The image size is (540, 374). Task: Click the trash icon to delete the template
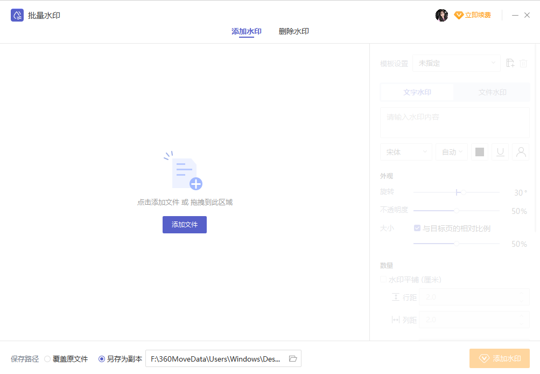[523, 64]
